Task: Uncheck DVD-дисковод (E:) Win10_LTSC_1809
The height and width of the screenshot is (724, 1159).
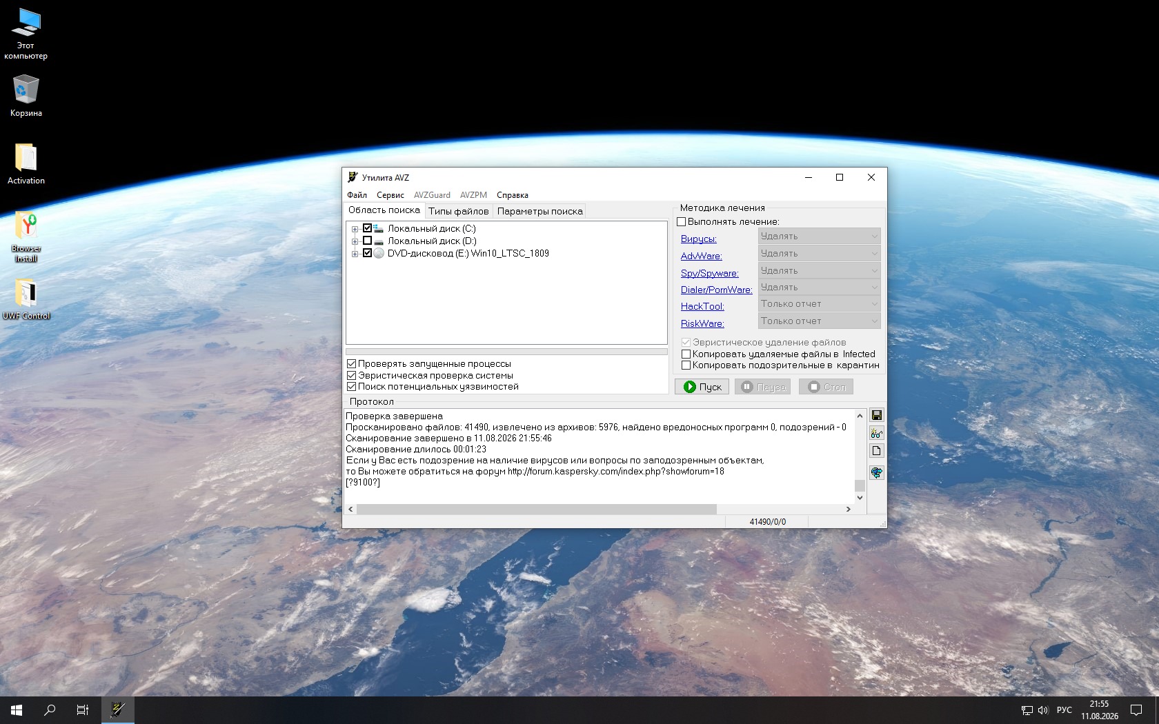Action: point(367,253)
